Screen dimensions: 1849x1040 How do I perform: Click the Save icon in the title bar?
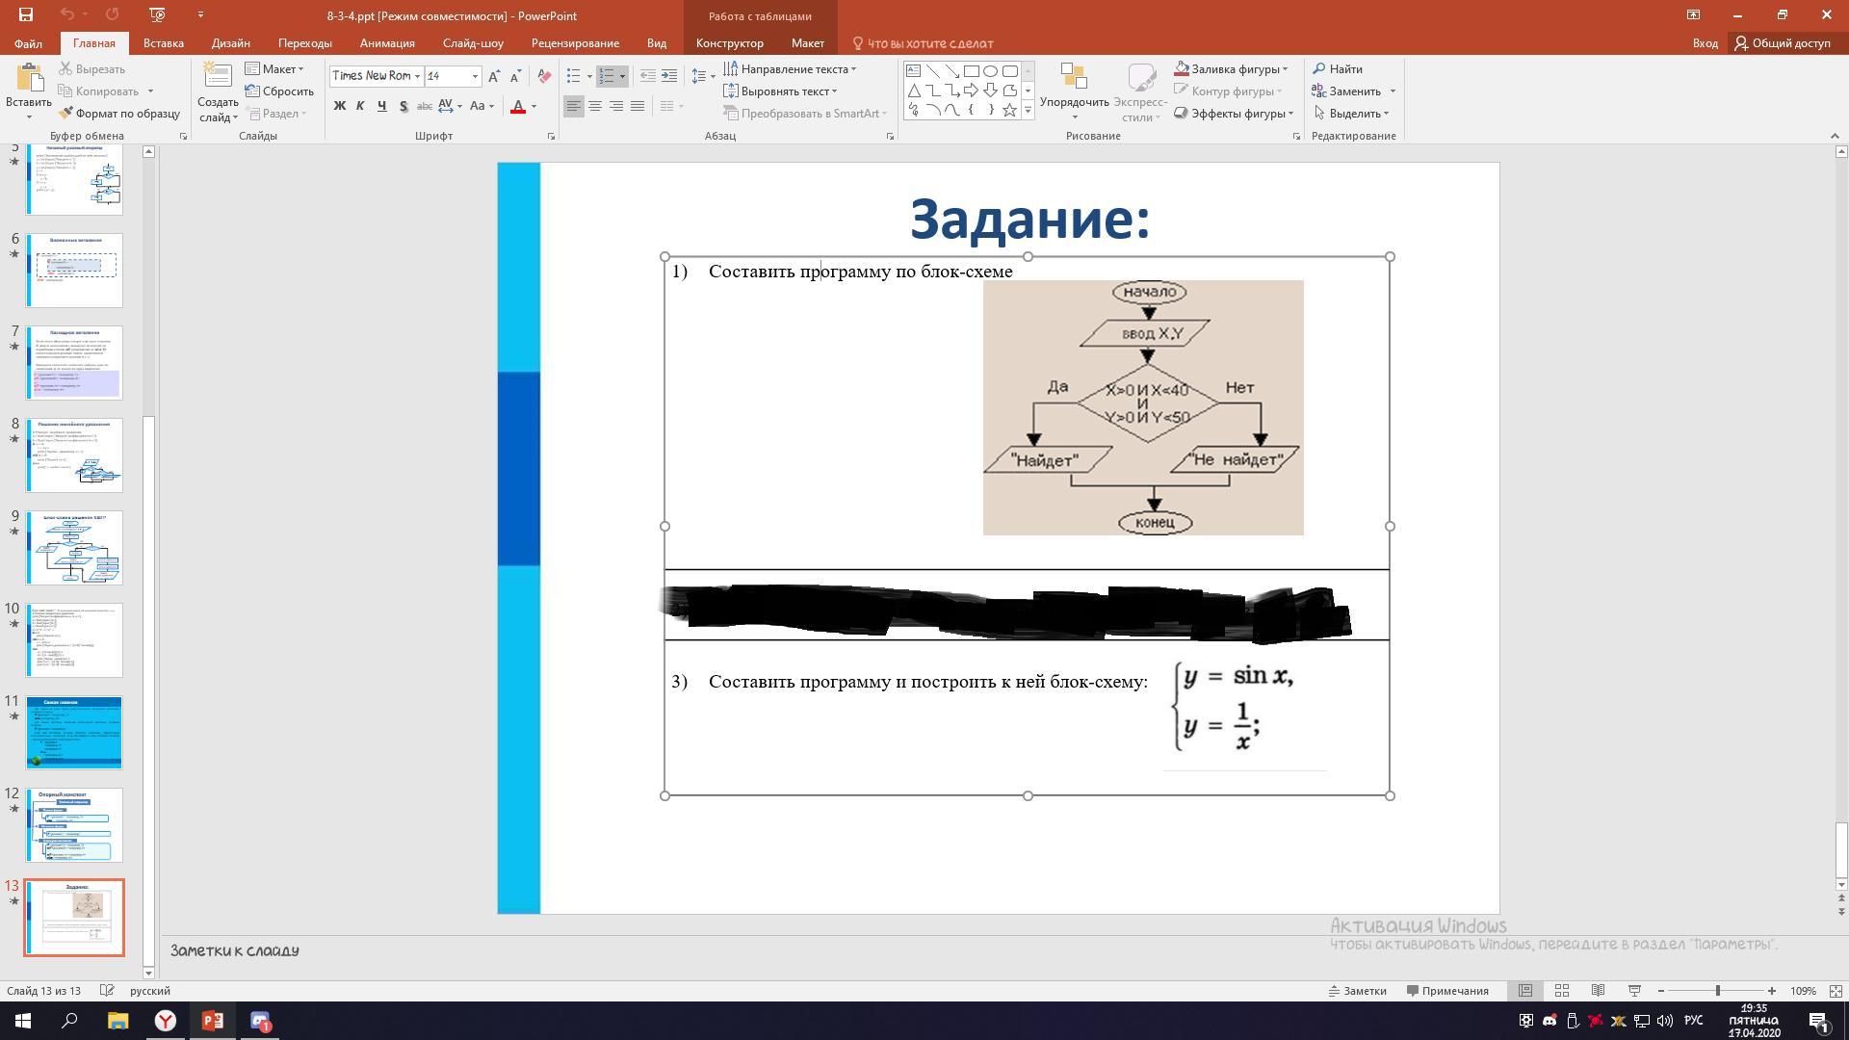pyautogui.click(x=25, y=14)
